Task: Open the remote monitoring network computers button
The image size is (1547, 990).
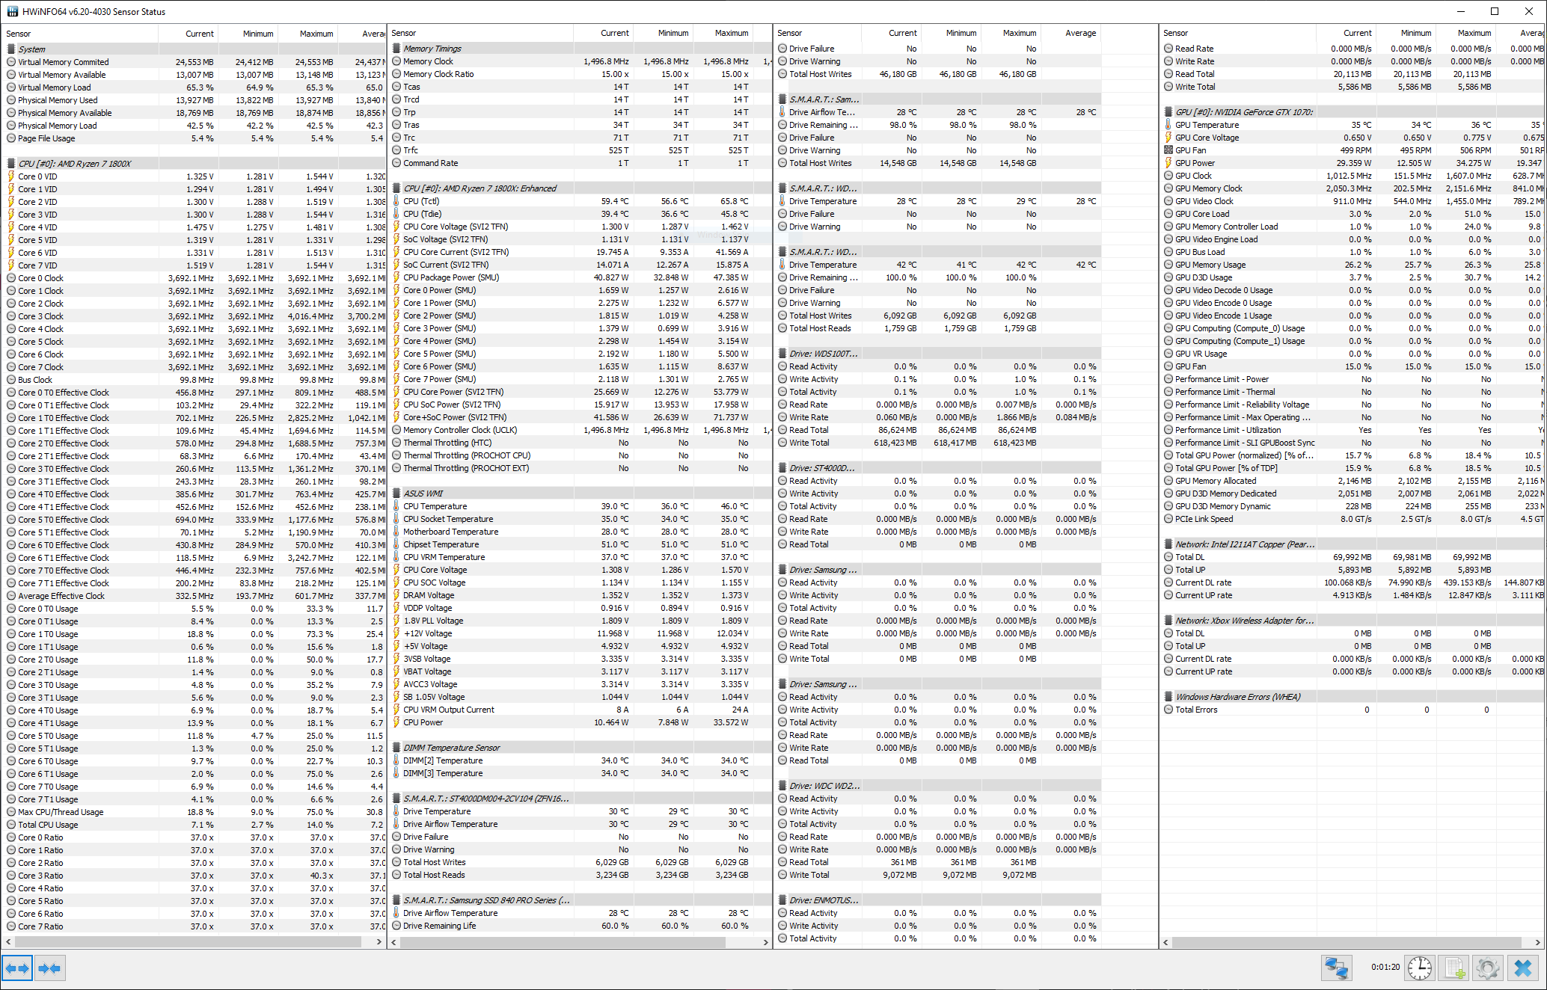Action: point(1336,968)
